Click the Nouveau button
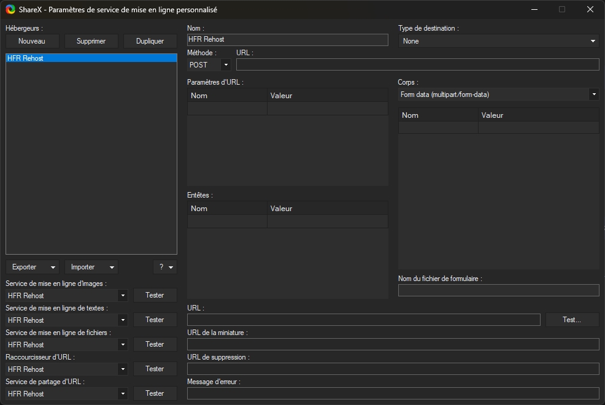The height and width of the screenshot is (405, 605). 32,41
